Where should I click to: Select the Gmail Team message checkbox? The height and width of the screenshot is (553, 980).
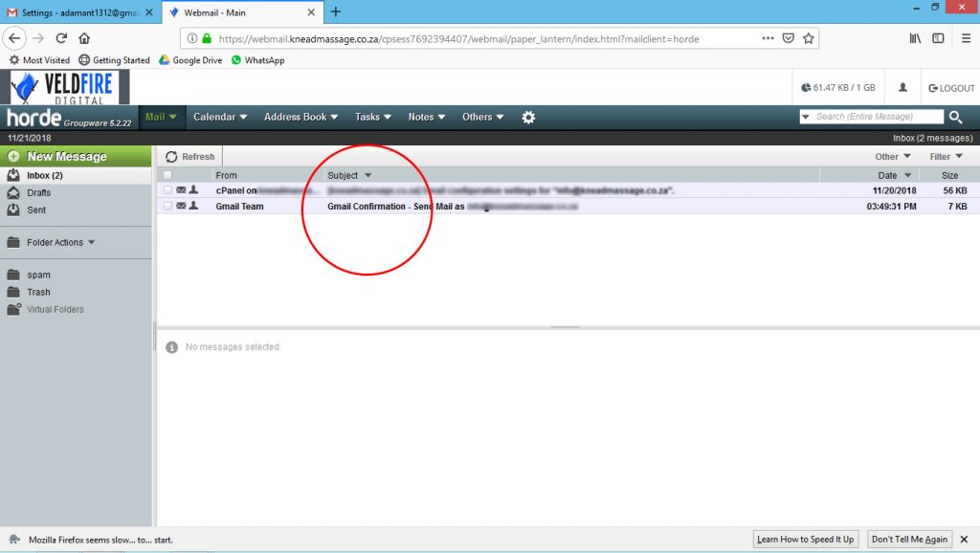(167, 206)
